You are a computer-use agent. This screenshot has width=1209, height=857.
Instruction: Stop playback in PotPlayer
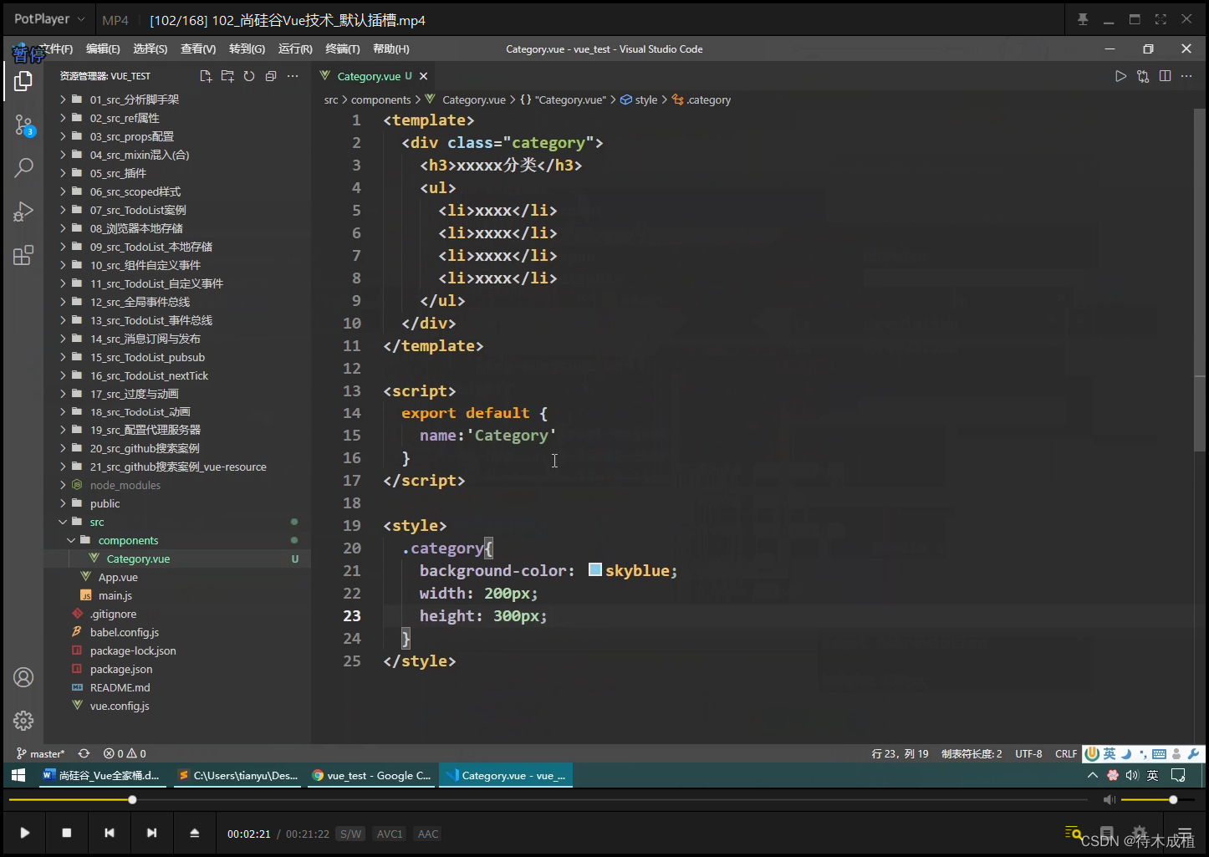(67, 833)
